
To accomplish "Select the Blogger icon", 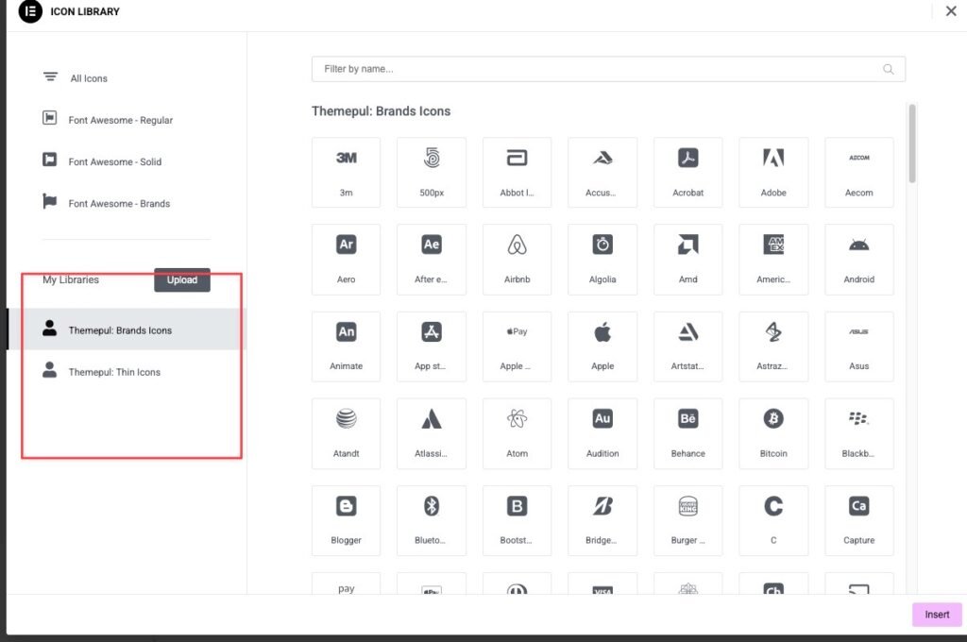I will [x=346, y=520].
